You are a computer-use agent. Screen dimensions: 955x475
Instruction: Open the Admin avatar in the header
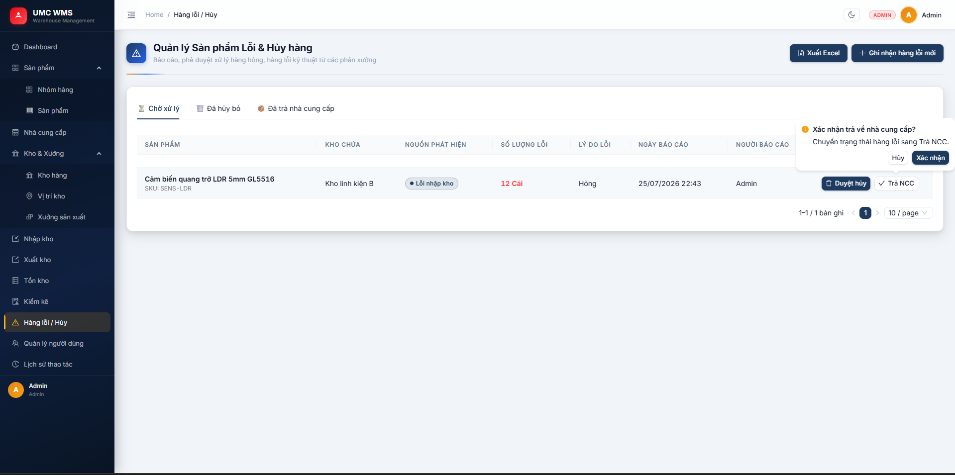(909, 15)
